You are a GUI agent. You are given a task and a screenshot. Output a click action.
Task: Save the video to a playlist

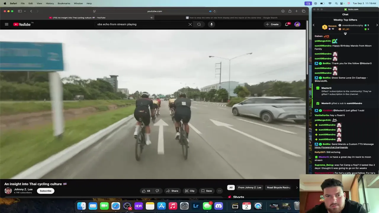coord(207,191)
